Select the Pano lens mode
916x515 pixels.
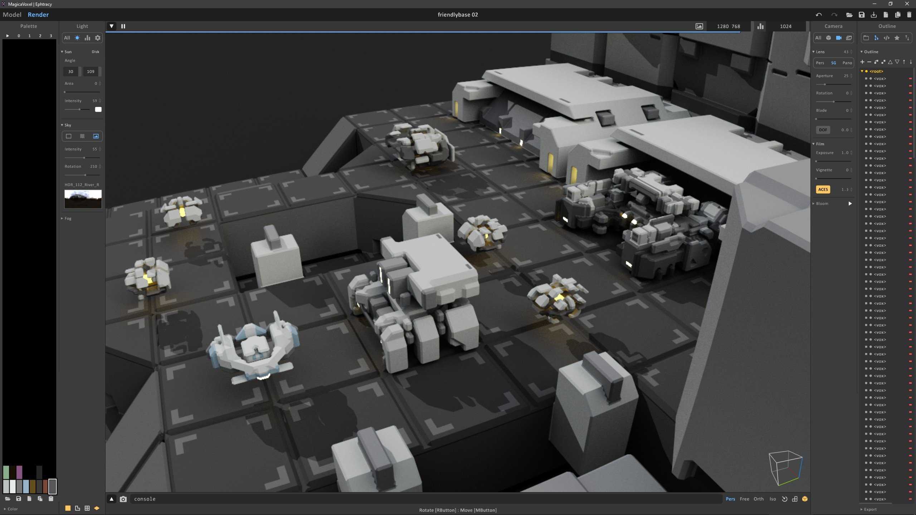pyautogui.click(x=847, y=63)
